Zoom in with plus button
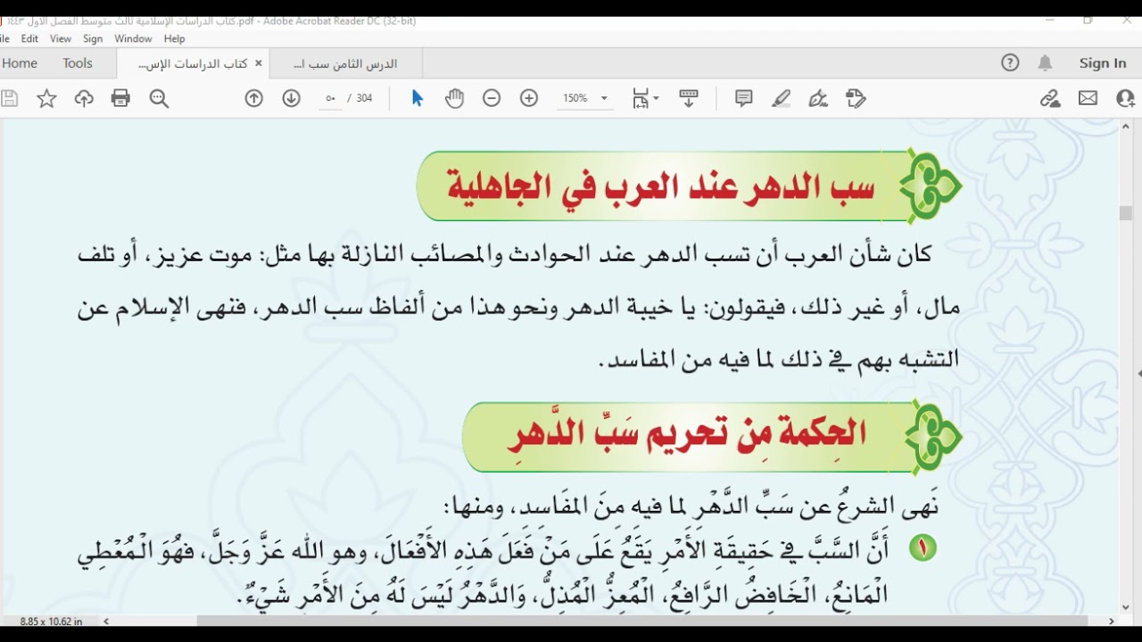The image size is (1142, 642). point(529,99)
